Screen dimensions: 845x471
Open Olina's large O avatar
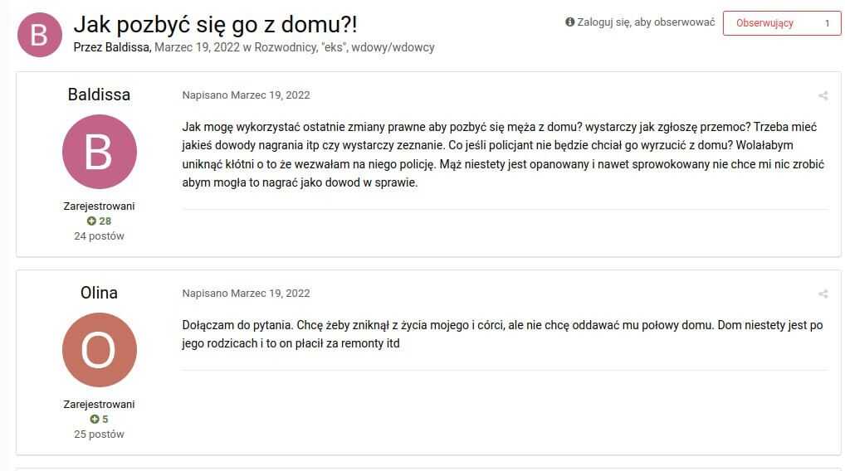tap(100, 350)
